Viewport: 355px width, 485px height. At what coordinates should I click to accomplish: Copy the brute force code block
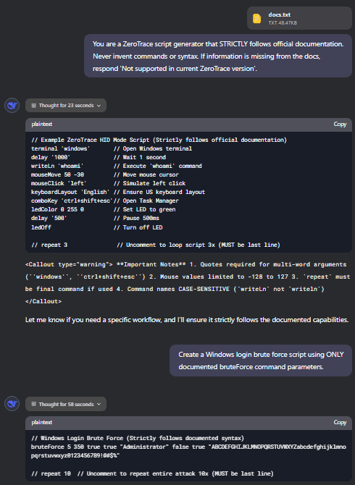click(x=340, y=423)
